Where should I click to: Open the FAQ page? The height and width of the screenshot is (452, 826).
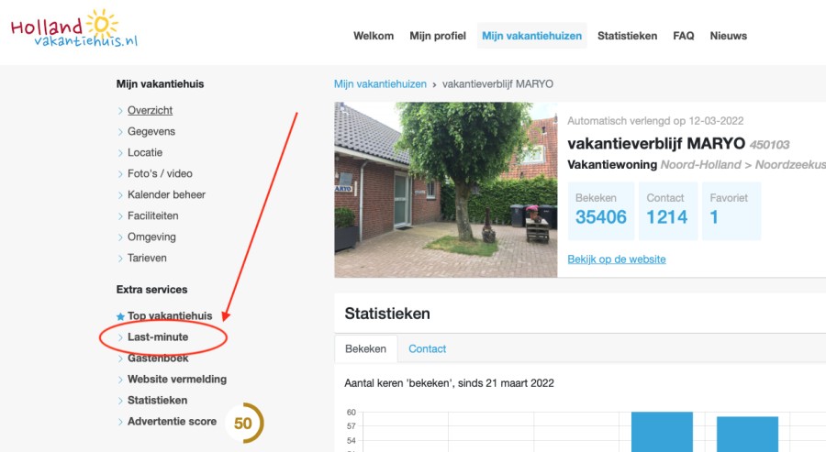[683, 36]
